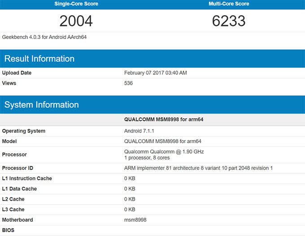This screenshot has height=236, width=305.
Task: Click the Views count 536
Action: (x=128, y=83)
